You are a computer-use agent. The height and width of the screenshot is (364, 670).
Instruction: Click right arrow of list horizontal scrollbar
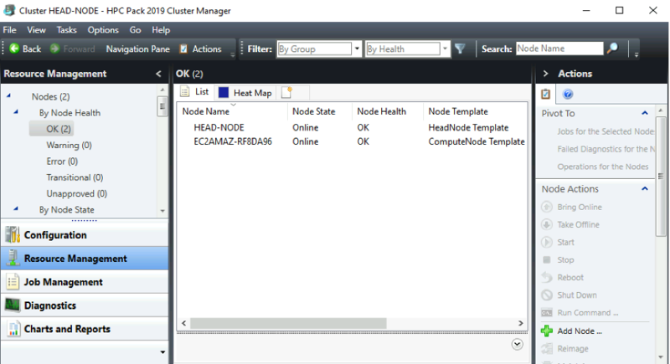coord(521,323)
